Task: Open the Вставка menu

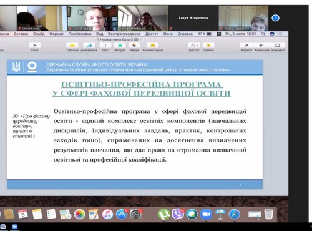Action: [x=21, y=34]
